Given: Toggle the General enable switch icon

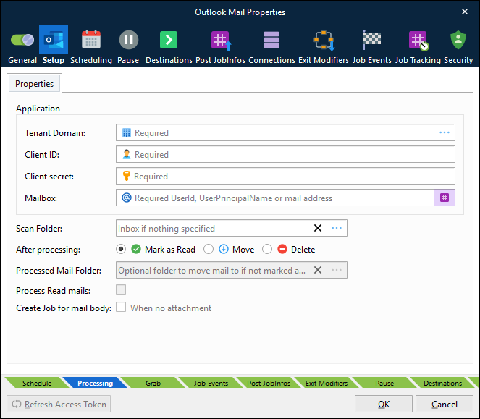Looking at the screenshot, I should click(22, 40).
